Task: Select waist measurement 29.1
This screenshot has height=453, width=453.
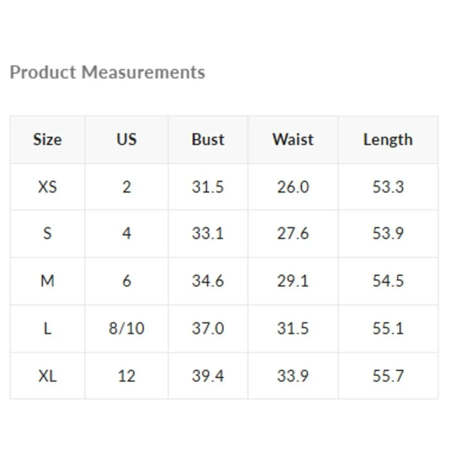Action: [x=293, y=281]
